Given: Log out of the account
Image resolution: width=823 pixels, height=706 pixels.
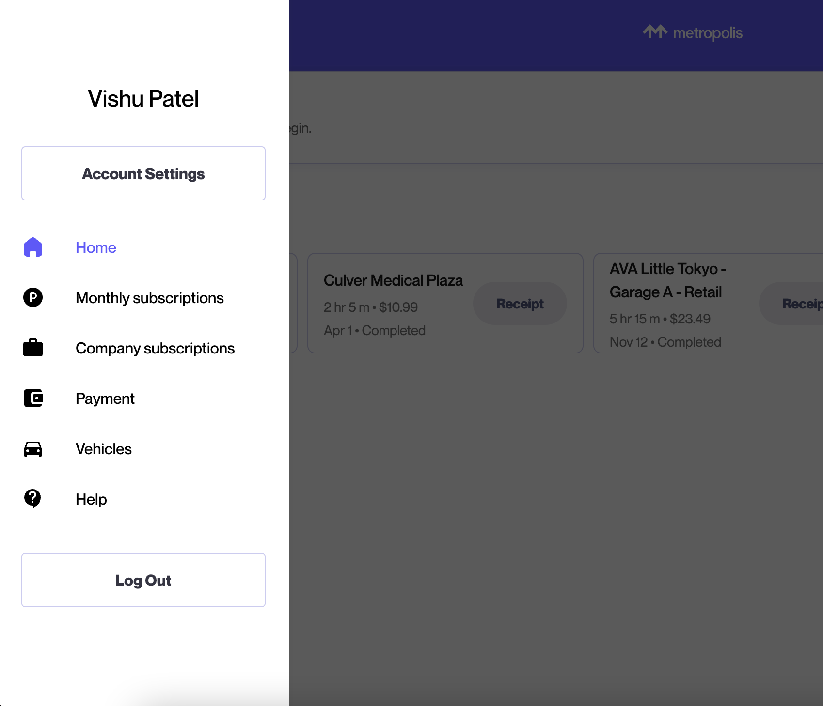Looking at the screenshot, I should point(143,580).
